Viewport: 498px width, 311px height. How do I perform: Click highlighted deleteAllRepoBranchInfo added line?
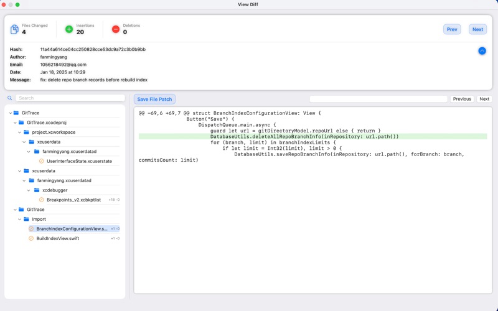[x=313, y=136]
